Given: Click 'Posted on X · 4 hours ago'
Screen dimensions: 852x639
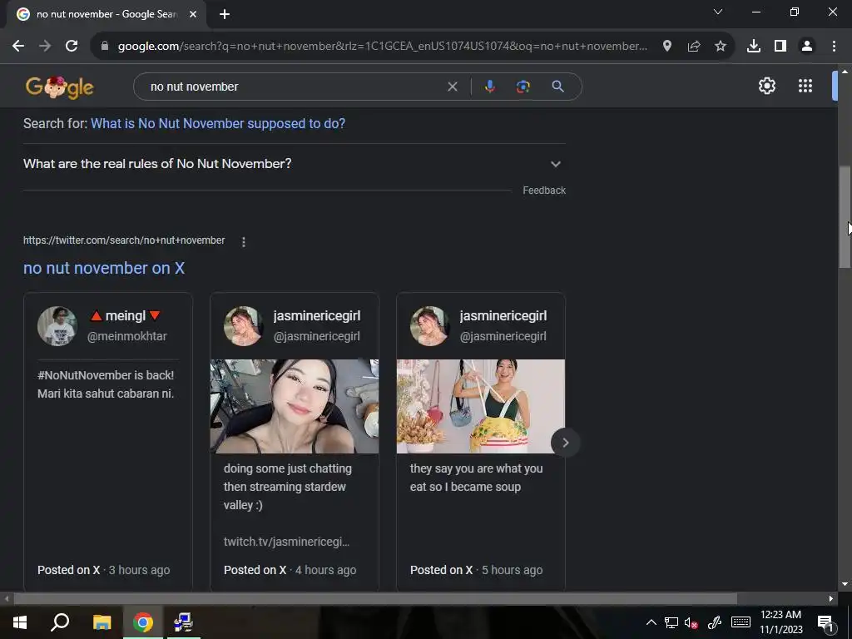Looking at the screenshot, I should [x=290, y=570].
